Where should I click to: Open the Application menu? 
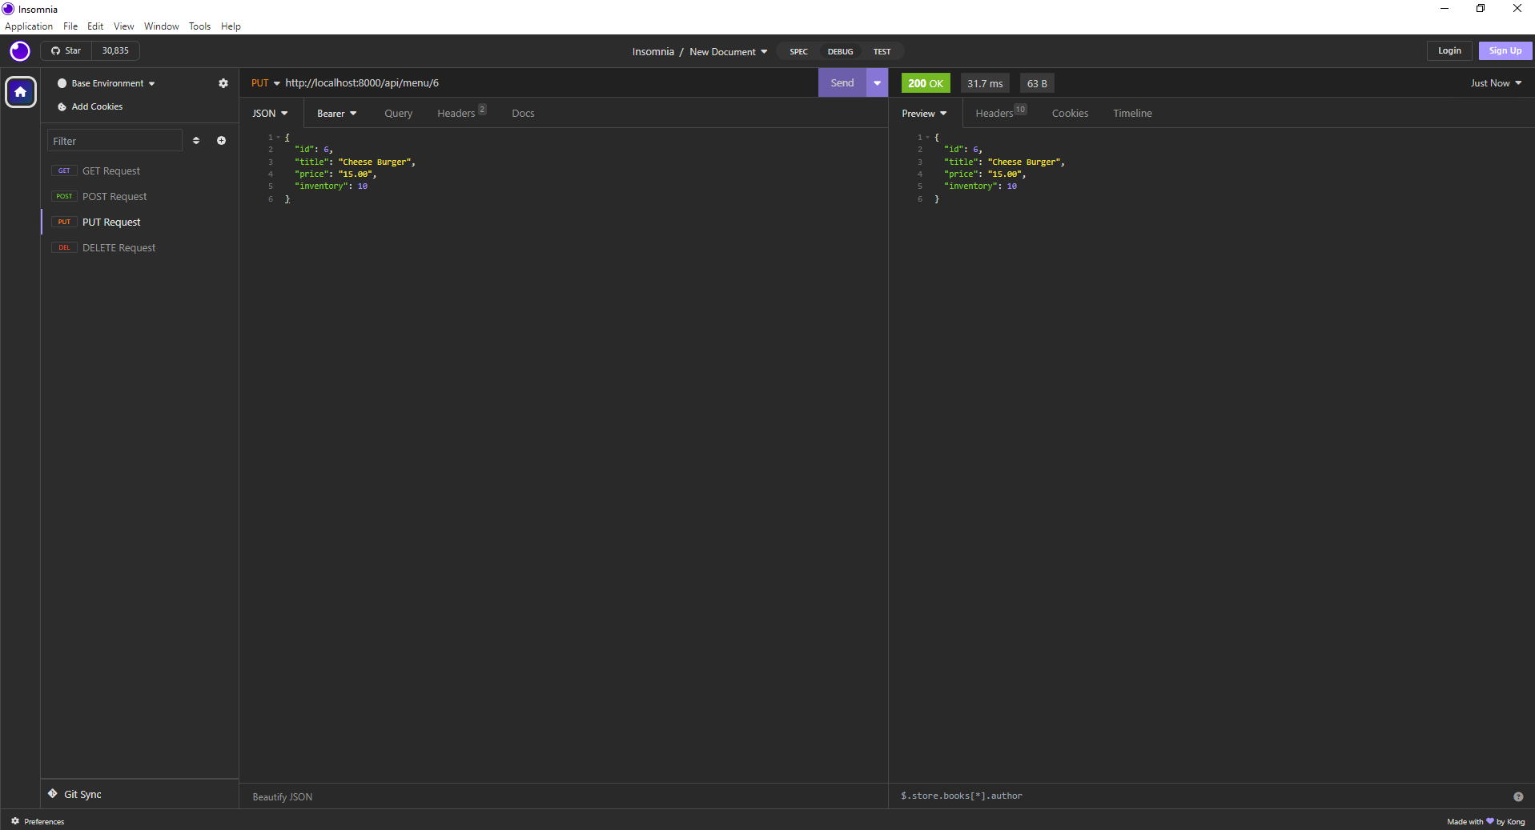click(x=29, y=26)
